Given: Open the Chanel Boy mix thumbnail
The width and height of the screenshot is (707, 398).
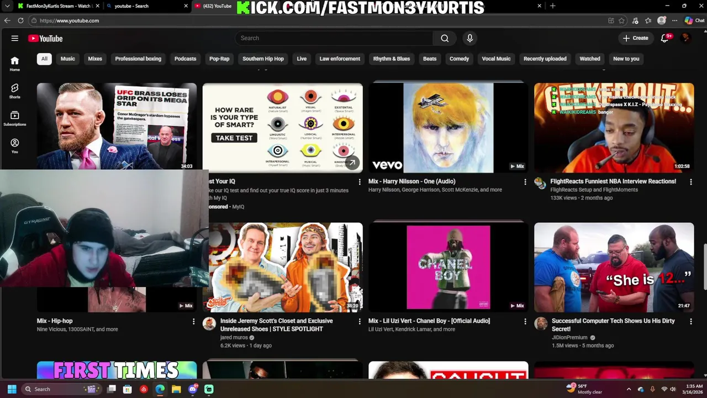Looking at the screenshot, I should pyautogui.click(x=448, y=267).
